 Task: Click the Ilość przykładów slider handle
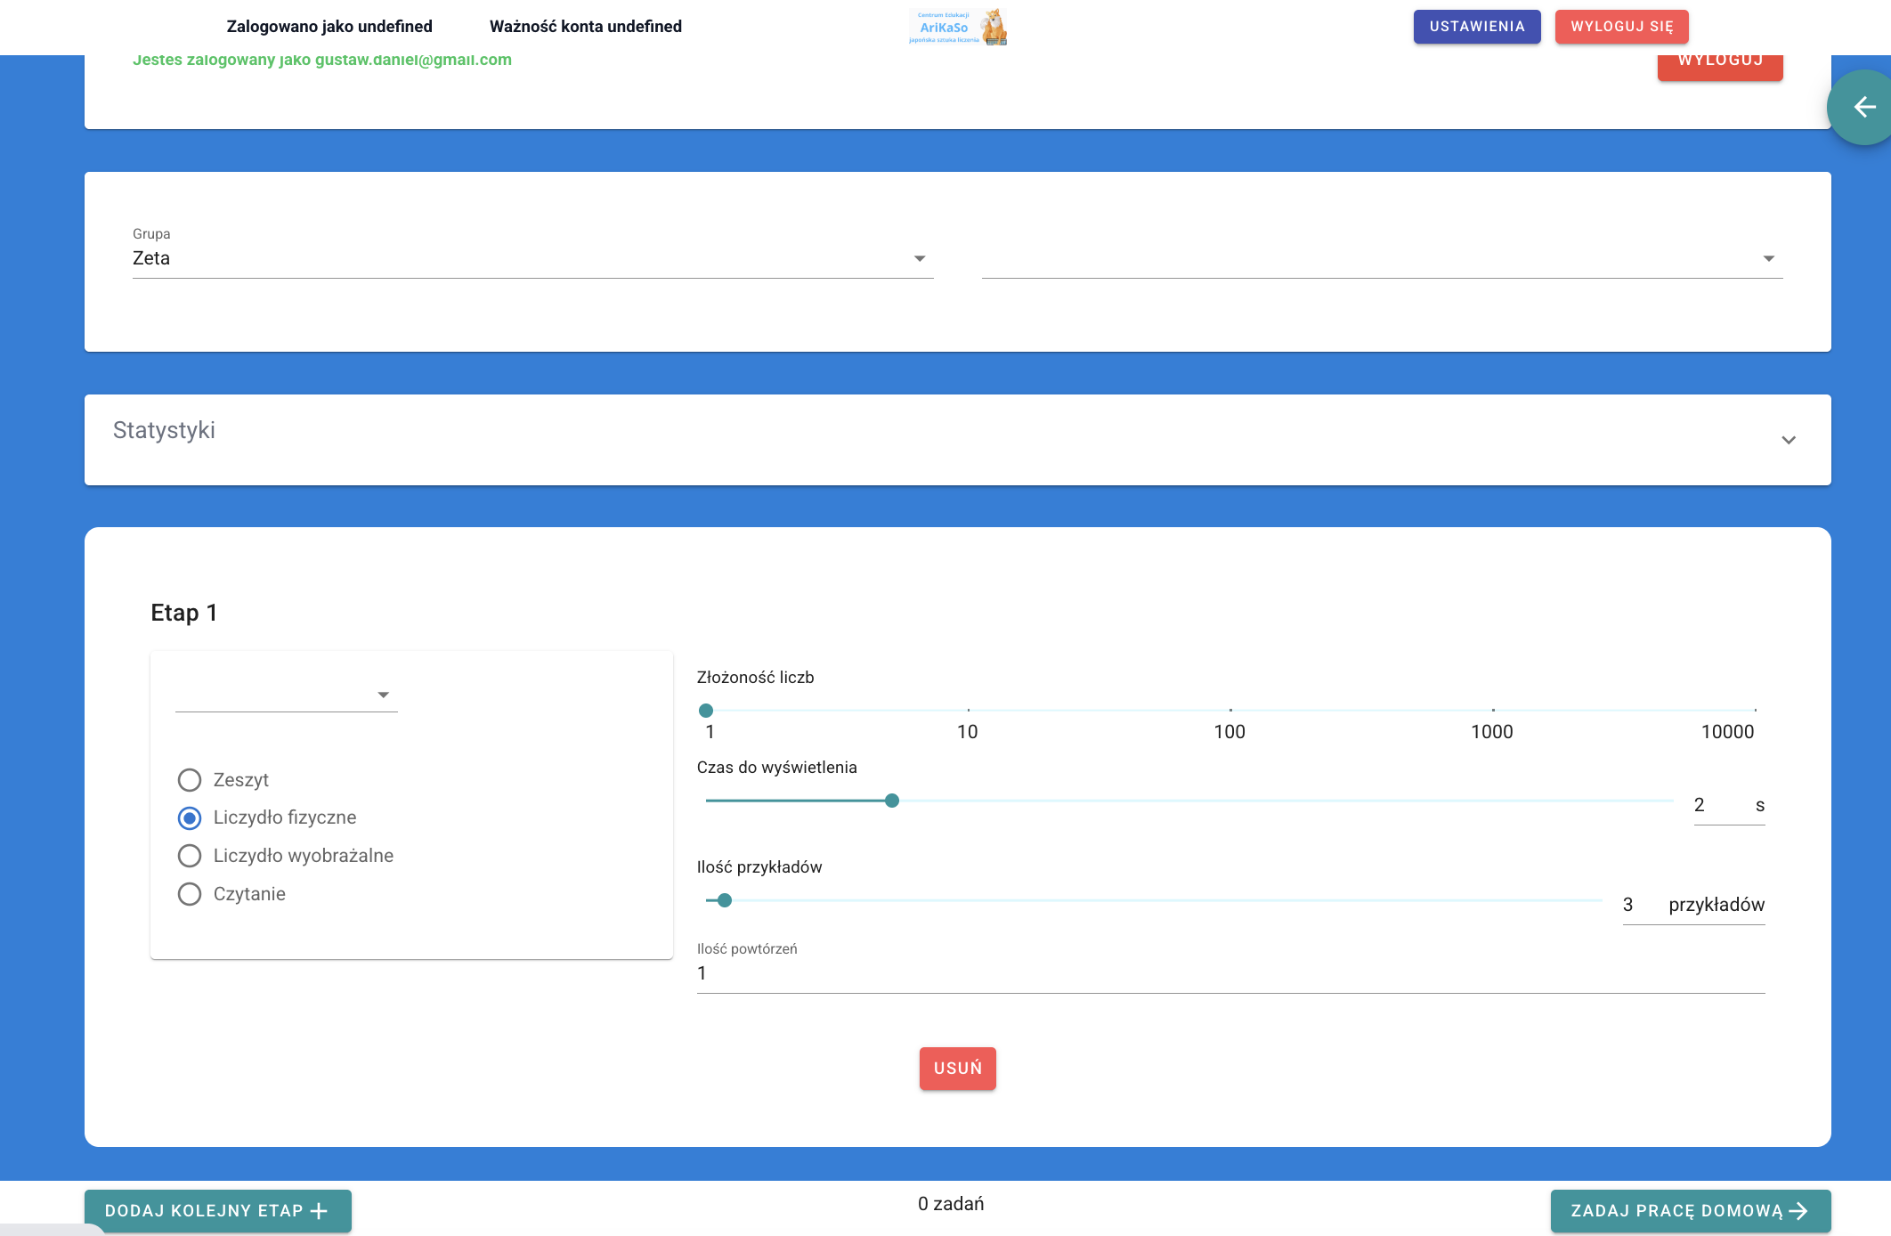coord(725,900)
